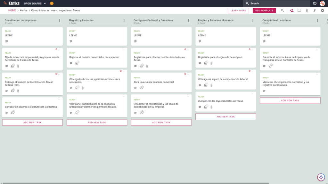Open the board search magnifier icon

pos(283,11)
